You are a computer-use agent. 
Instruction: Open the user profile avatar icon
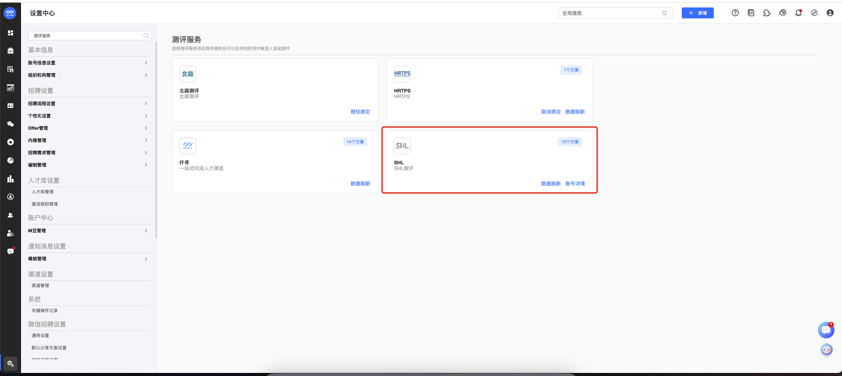coord(830,13)
